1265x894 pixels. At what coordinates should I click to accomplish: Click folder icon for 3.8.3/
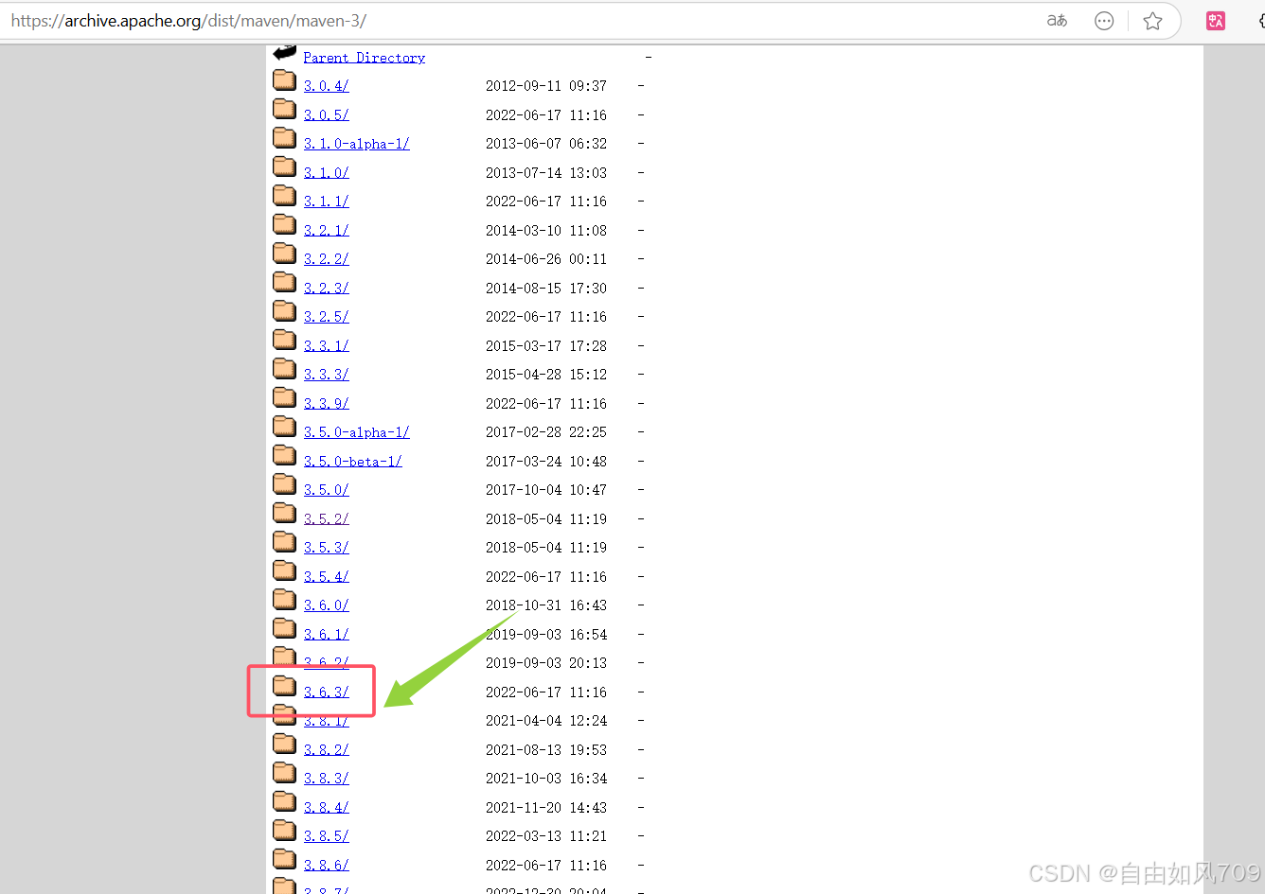pos(284,773)
